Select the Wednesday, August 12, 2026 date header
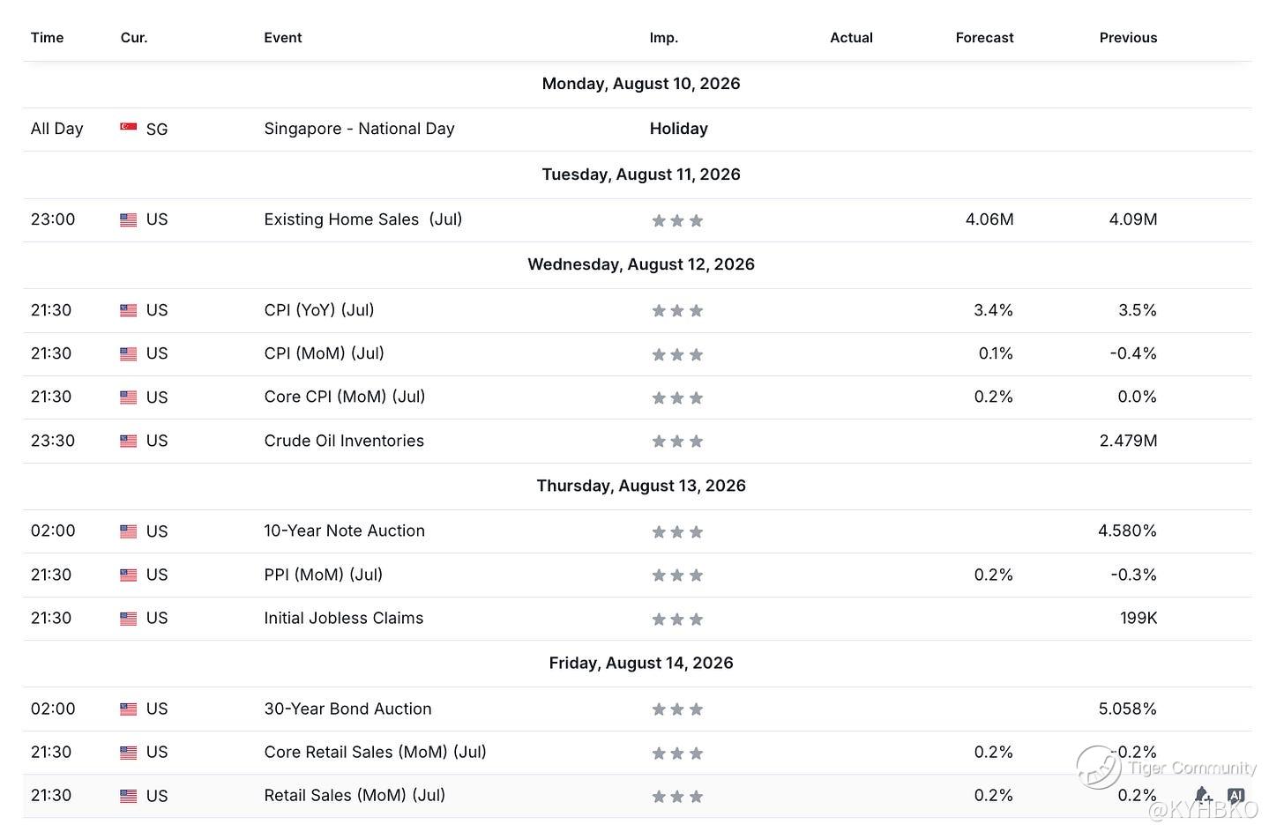Screen dimensions: 1284x839 point(641,264)
